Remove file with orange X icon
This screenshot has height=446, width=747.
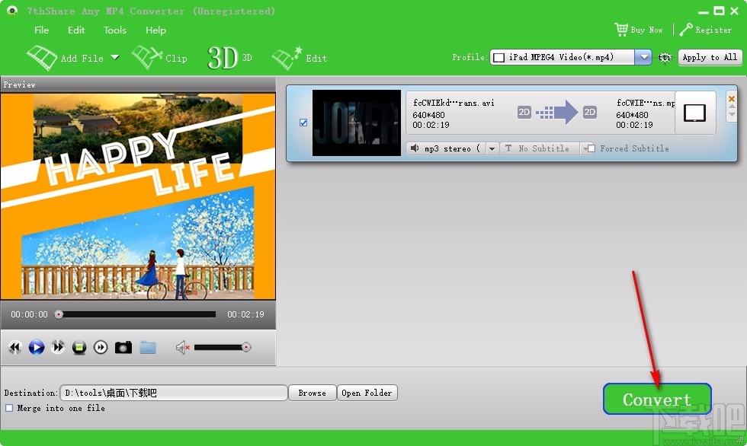(x=732, y=99)
